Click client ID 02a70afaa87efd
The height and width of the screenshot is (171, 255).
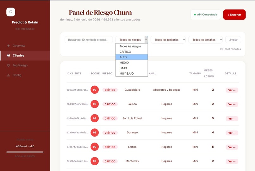point(77,132)
